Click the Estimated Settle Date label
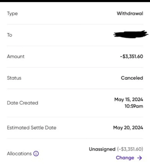Screen dimensions: 150x168 [31, 128]
